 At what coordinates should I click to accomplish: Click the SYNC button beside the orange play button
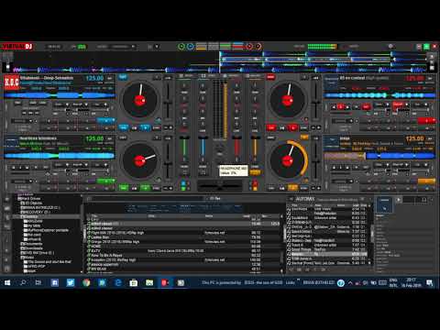coord(304,188)
